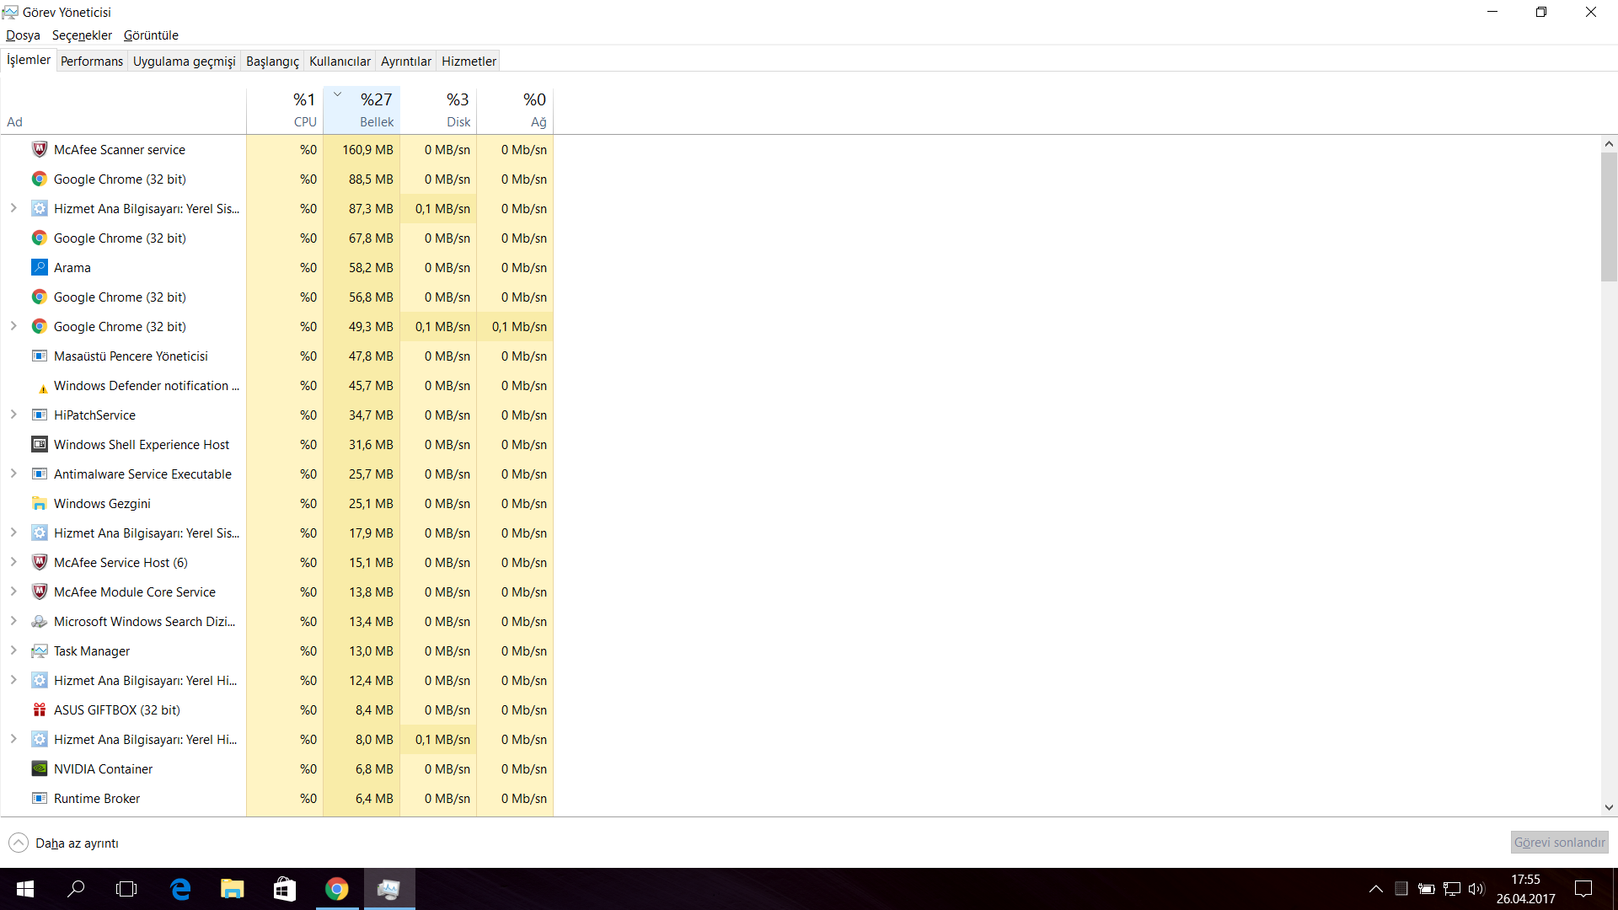This screenshot has height=910, width=1618.
Task: Open the Dosya menu
Action: coord(22,35)
